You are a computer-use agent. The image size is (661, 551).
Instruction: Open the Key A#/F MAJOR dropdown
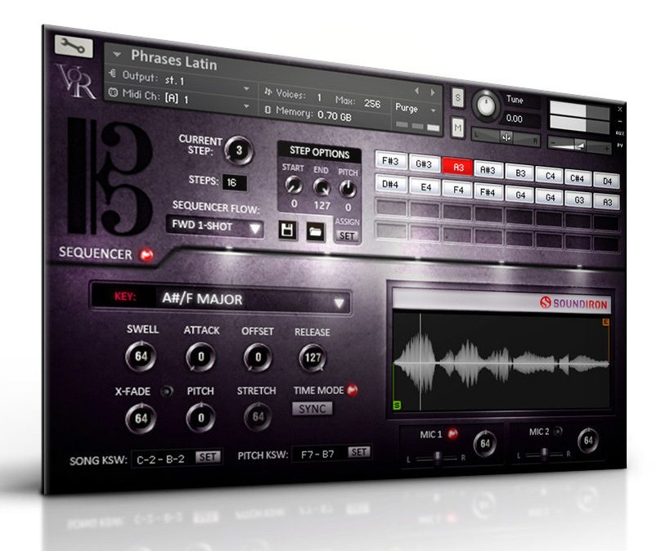pyautogui.click(x=221, y=298)
